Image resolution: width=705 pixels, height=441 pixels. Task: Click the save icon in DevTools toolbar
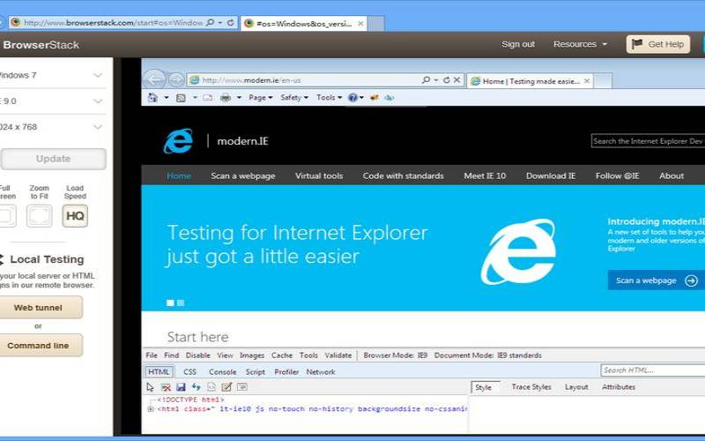[x=181, y=387]
